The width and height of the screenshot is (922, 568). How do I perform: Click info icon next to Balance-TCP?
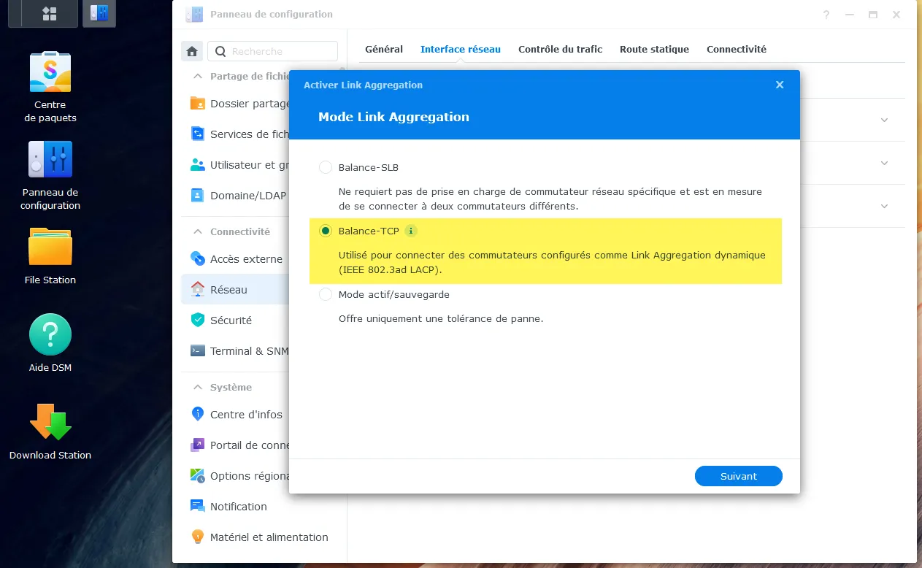[x=411, y=231]
